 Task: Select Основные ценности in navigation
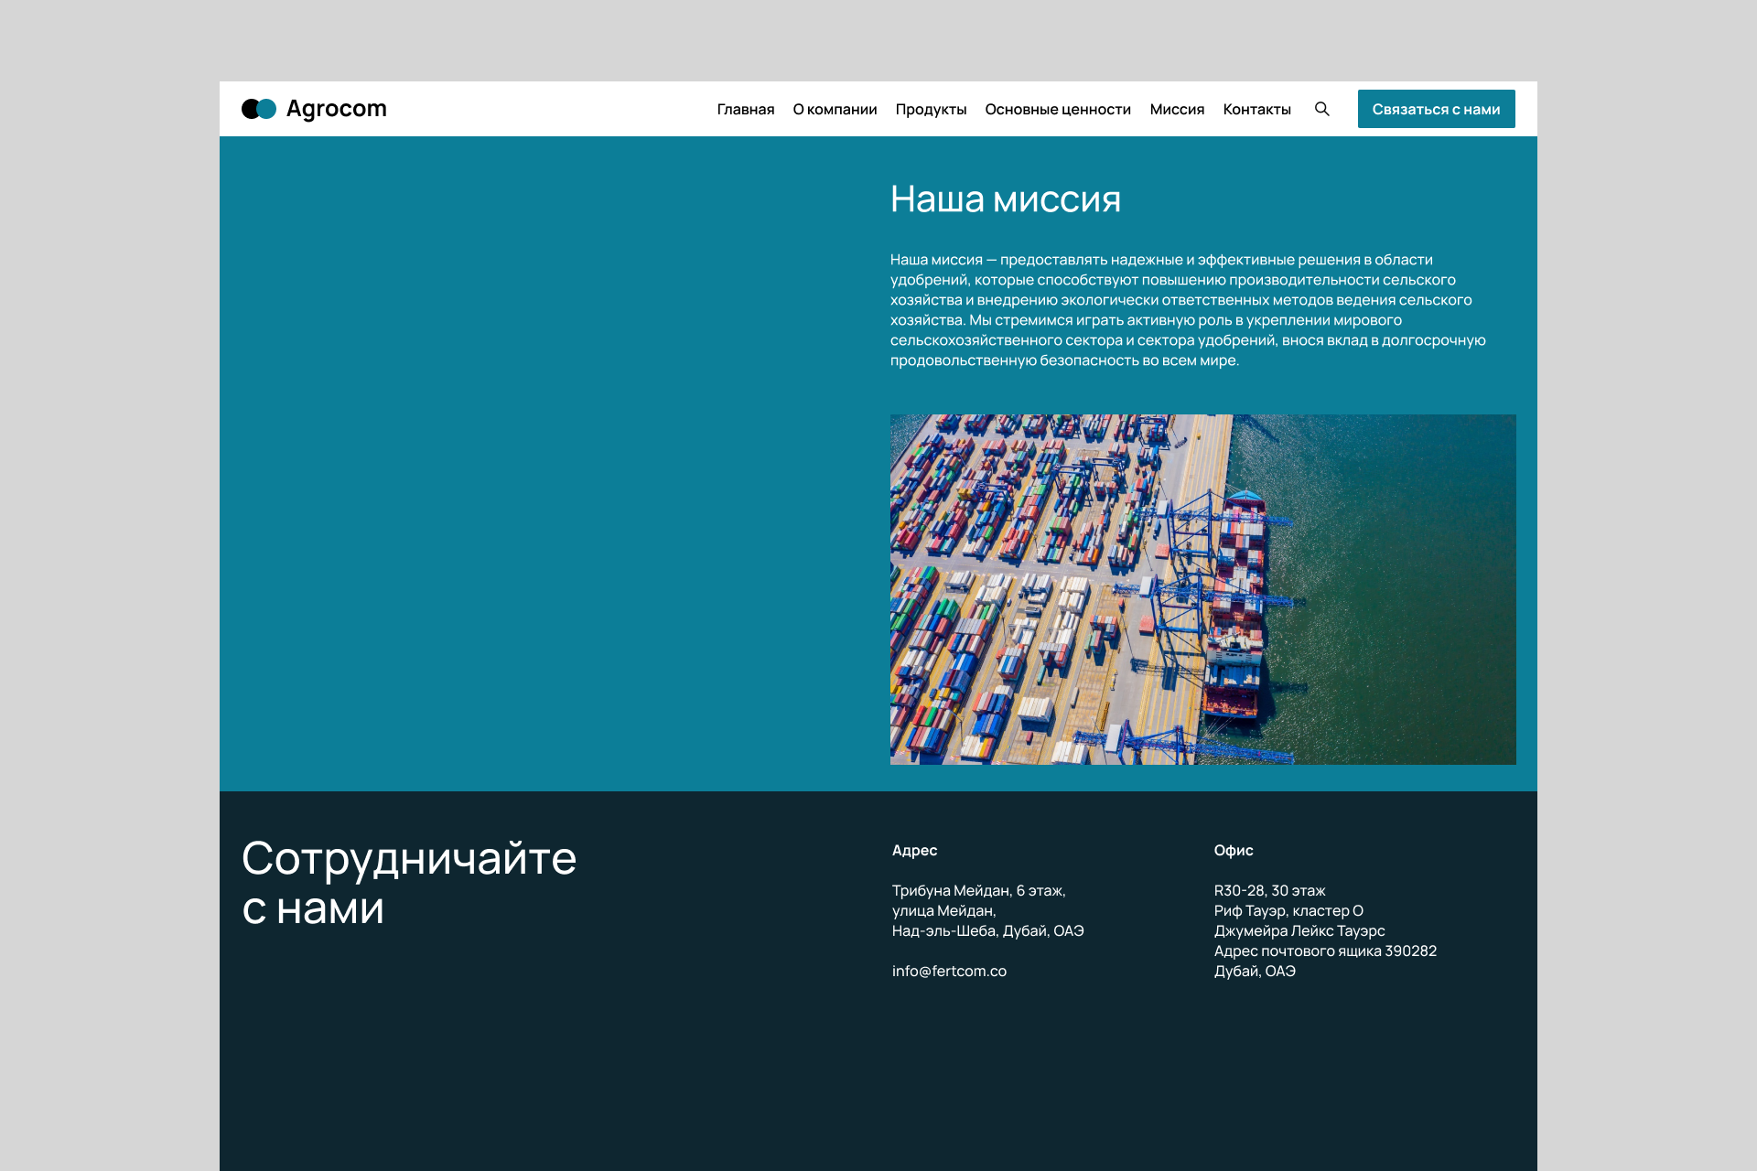(x=1058, y=109)
